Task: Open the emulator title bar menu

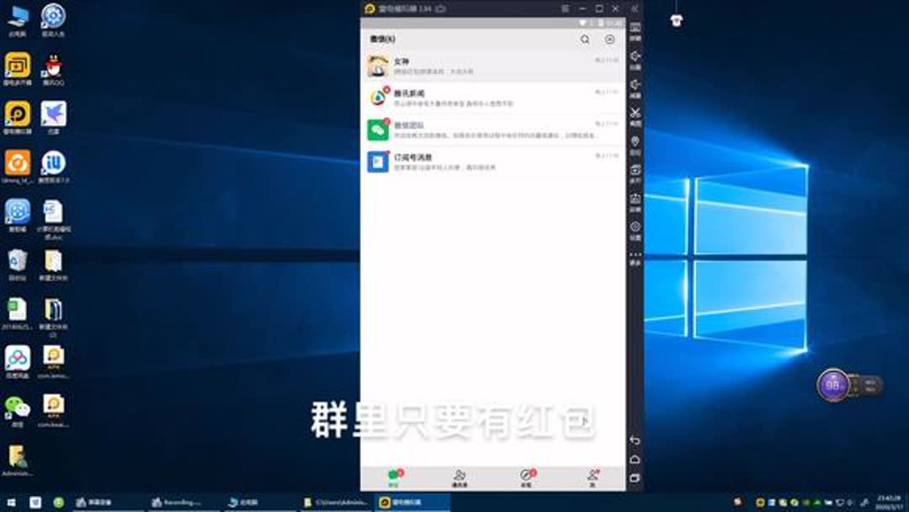Action: (565, 8)
